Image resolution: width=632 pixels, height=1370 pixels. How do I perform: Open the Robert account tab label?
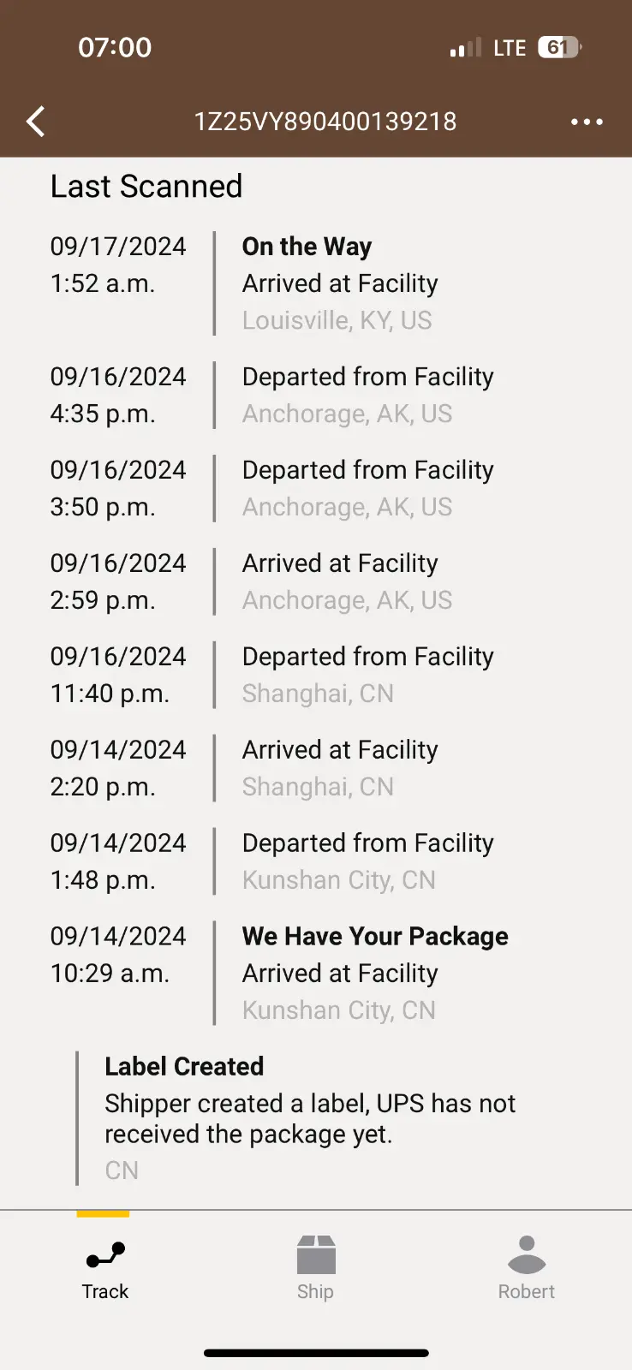(527, 1291)
